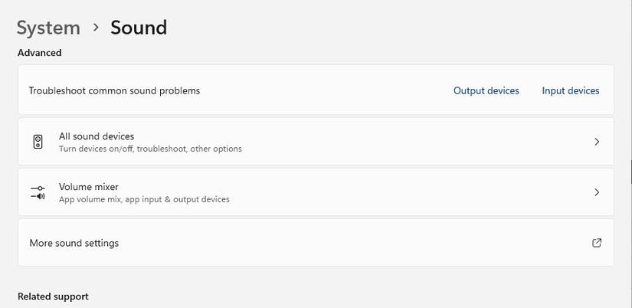Image resolution: width=632 pixels, height=308 pixels.
Task: Click 'App volume mix, app input' description
Action: tap(144, 199)
